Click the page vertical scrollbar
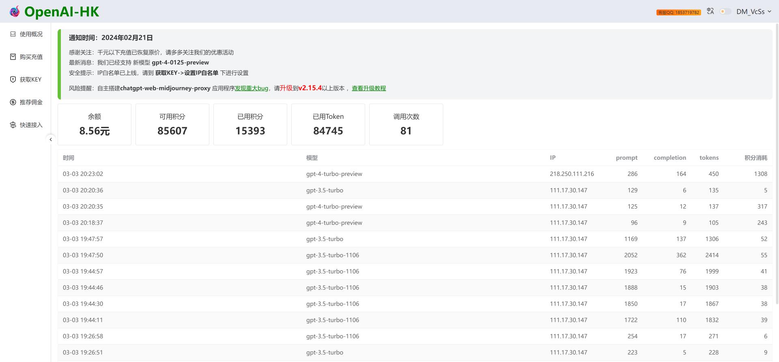779x362 pixels. [x=777, y=162]
